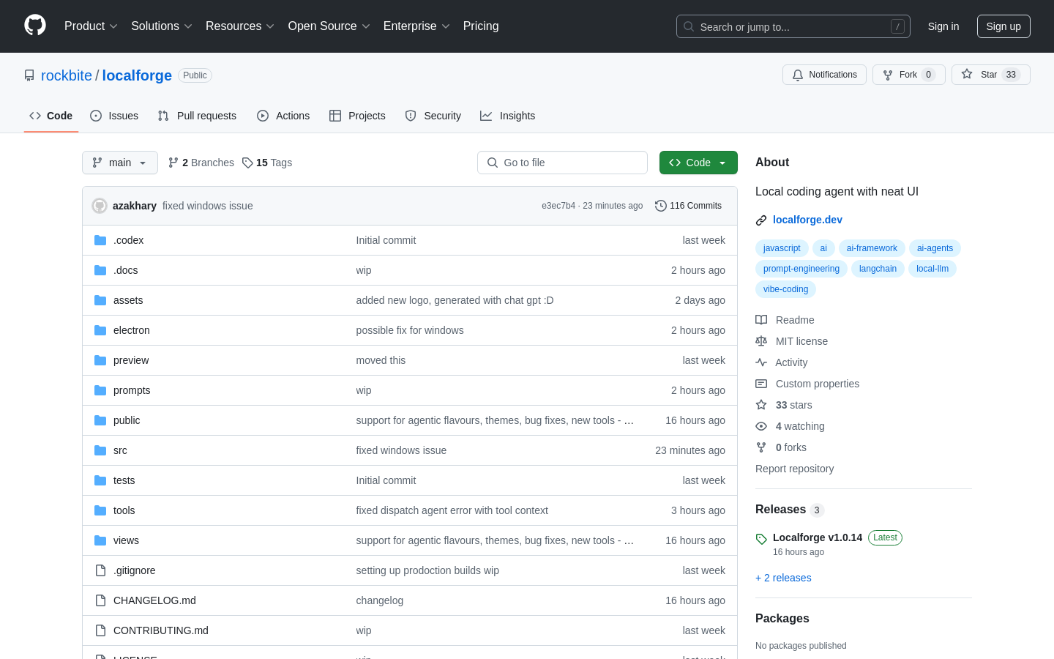Click the bell icon in Notifications button
The image size is (1054, 659).
coord(798,75)
